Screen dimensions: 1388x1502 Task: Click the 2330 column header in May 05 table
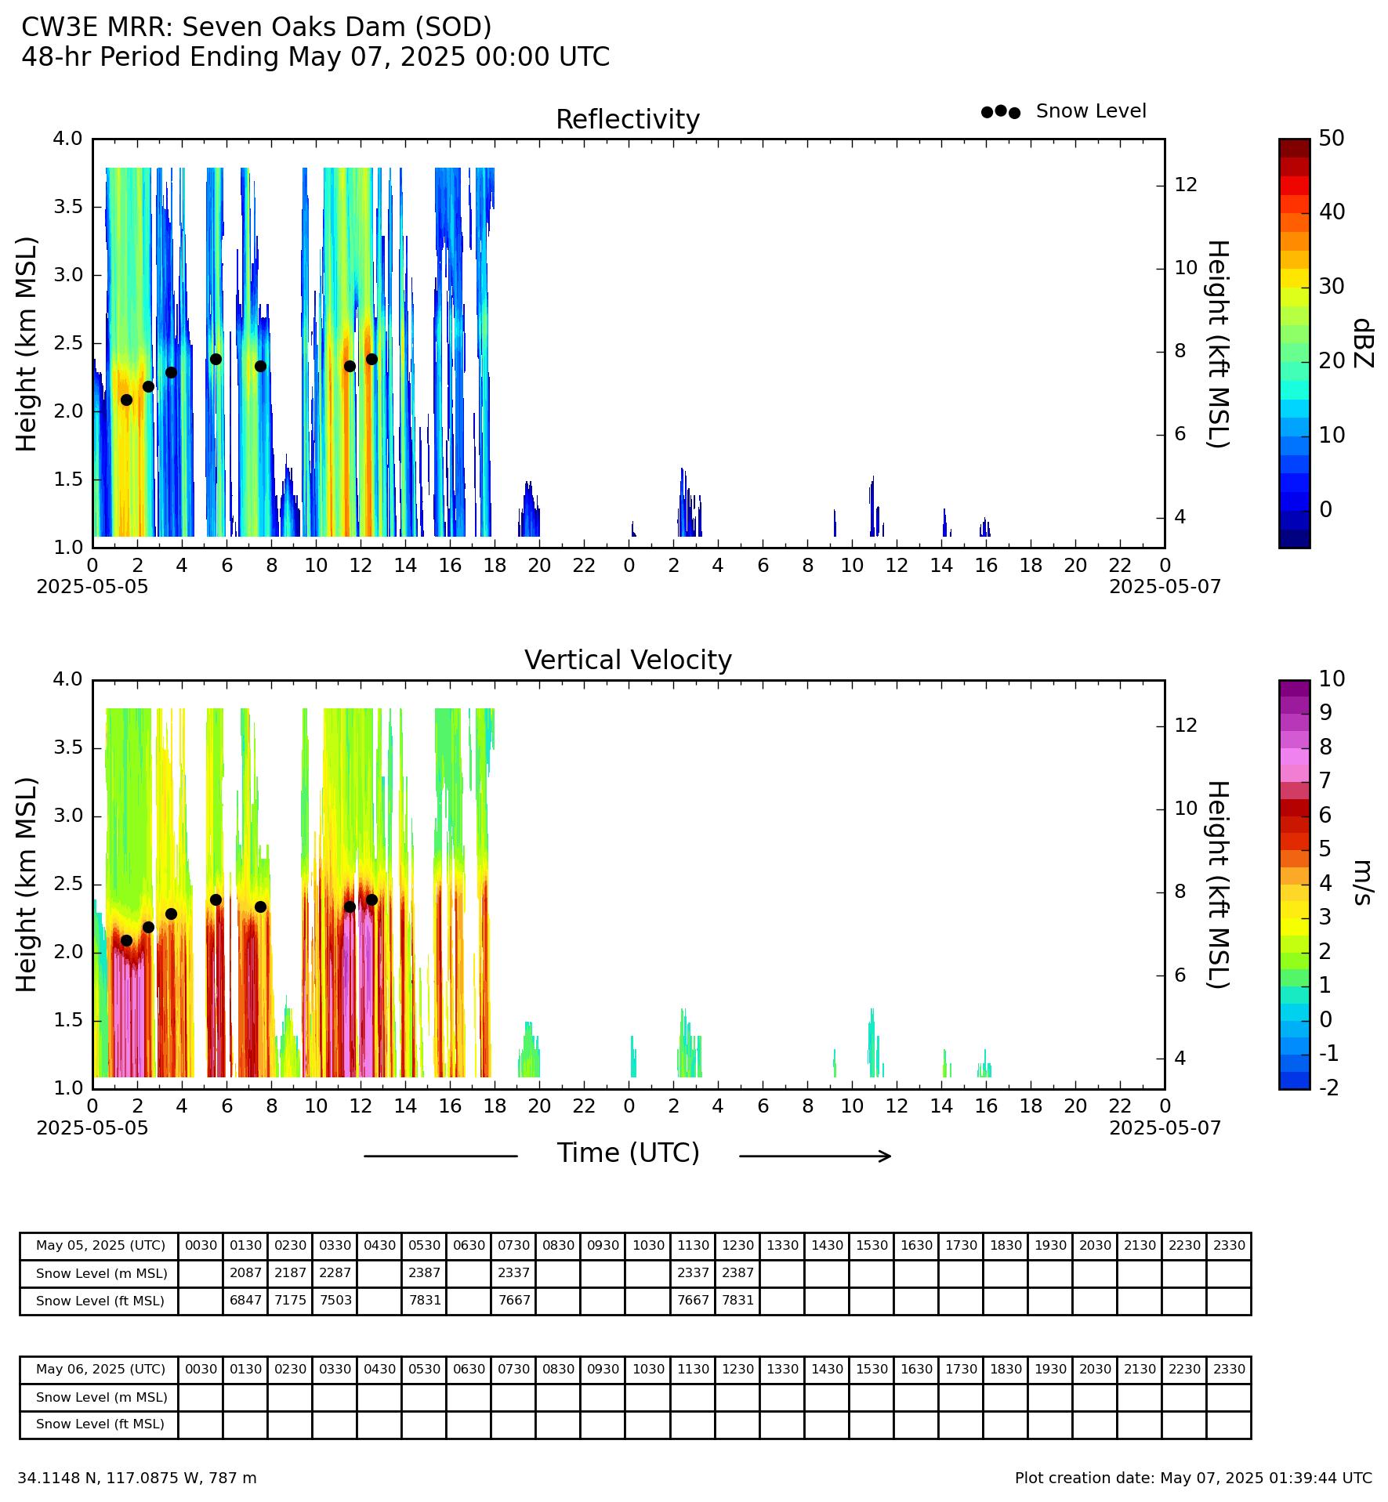click(x=1229, y=1246)
